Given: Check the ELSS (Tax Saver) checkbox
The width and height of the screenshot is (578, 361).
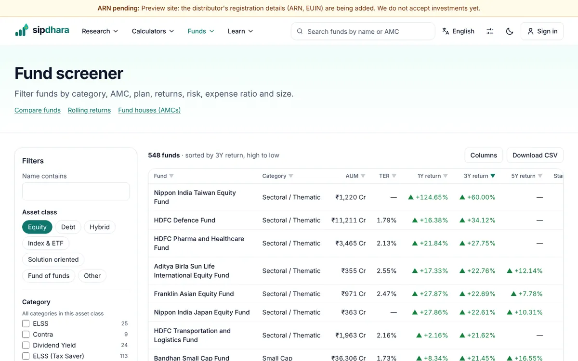Looking at the screenshot, I should (x=26, y=356).
